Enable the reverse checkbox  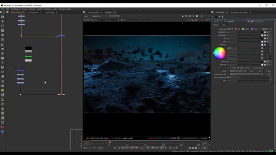(x=228, y=68)
